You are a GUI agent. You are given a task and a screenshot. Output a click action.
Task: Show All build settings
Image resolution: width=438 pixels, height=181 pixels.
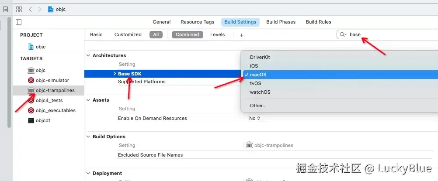156,34
